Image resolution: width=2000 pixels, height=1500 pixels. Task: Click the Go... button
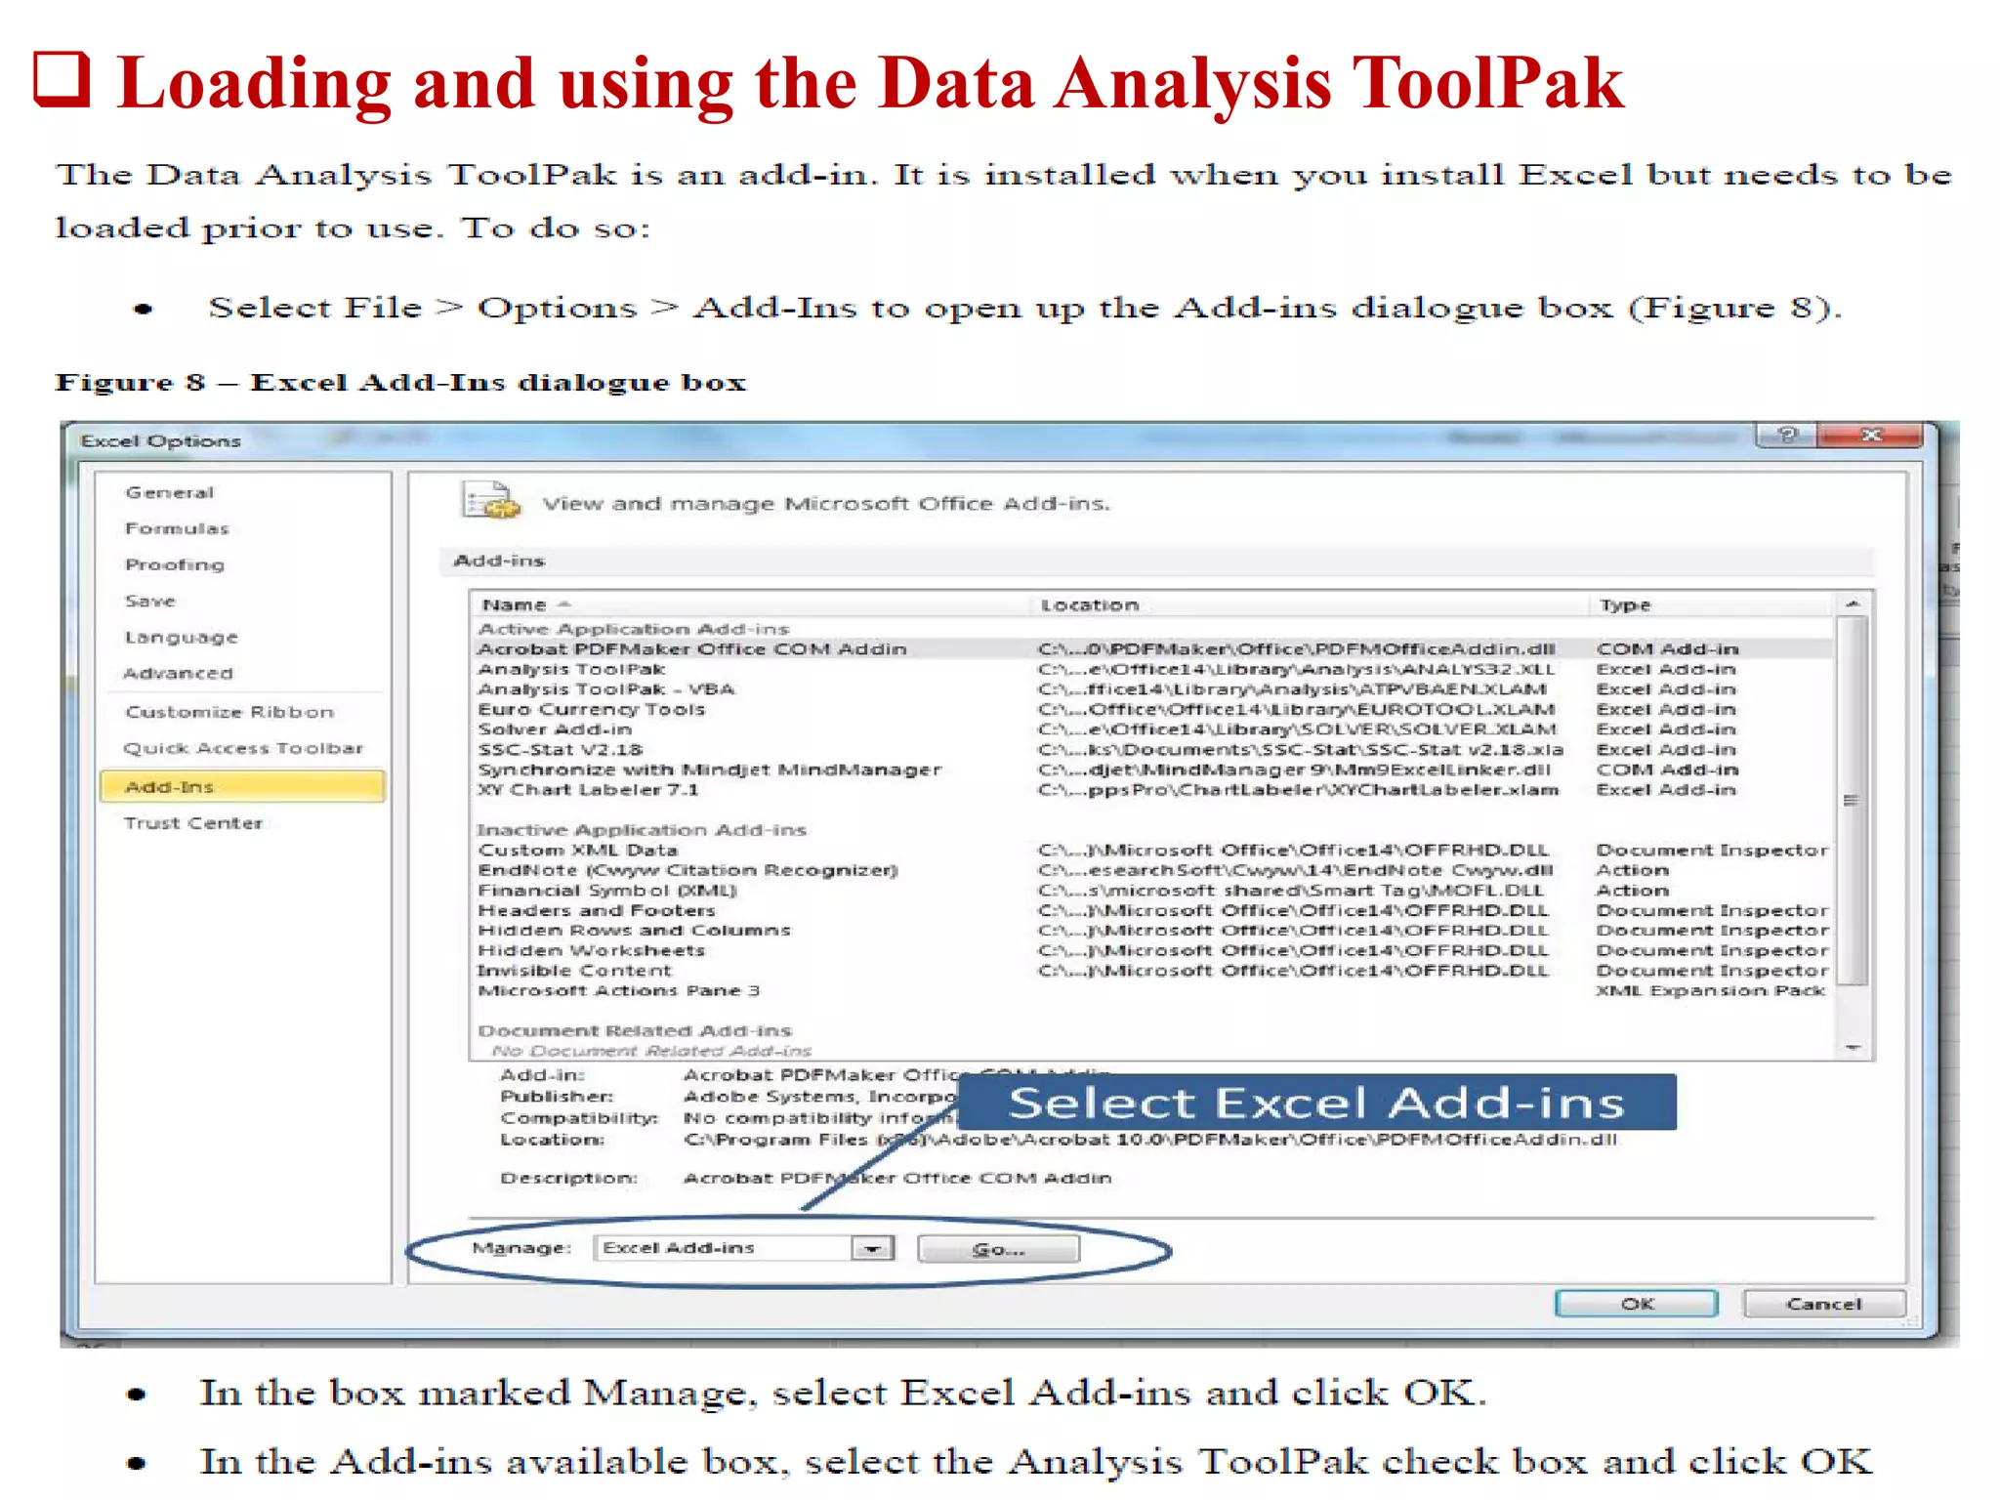point(998,1249)
